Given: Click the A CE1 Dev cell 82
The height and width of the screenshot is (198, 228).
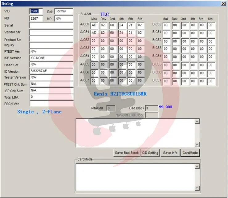Looking at the screenshot, I should [104, 33].
